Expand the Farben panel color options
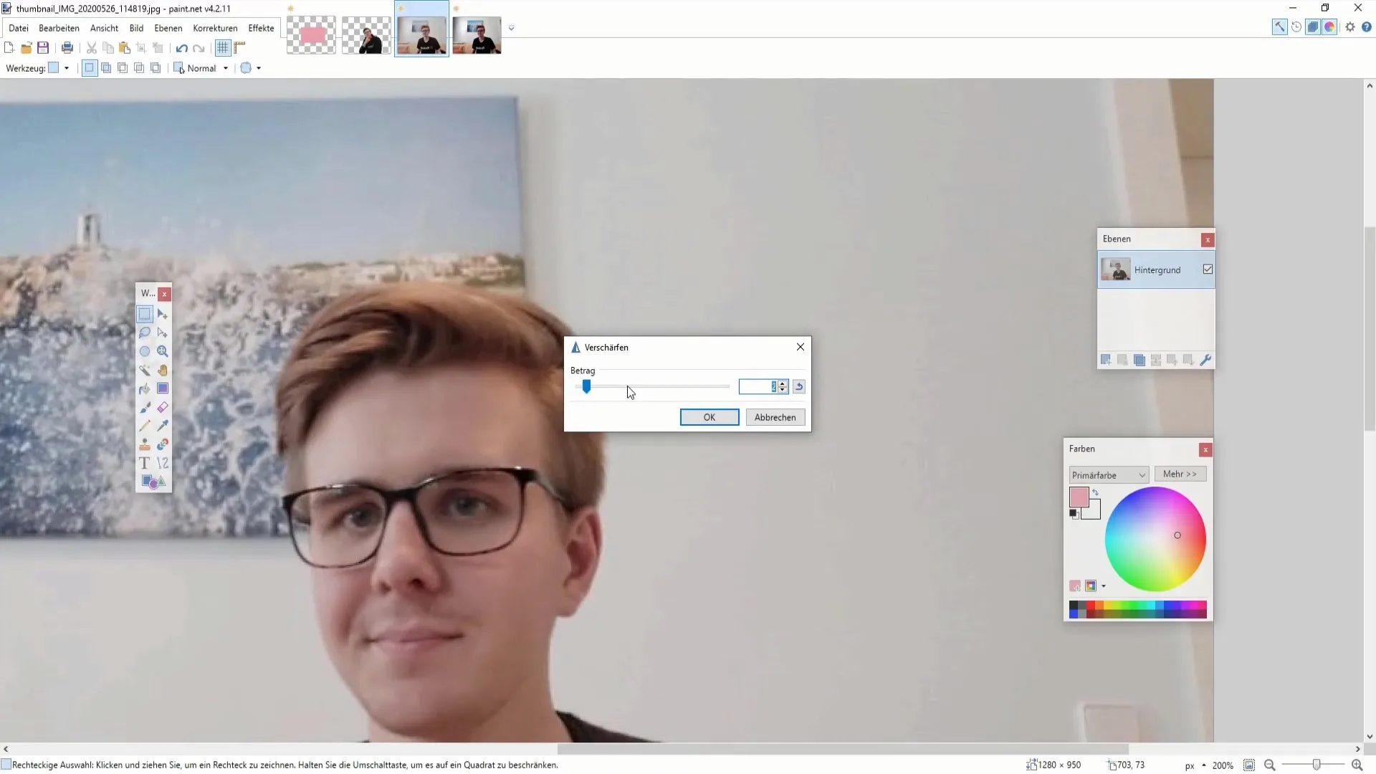This screenshot has width=1376, height=774. (x=1180, y=474)
